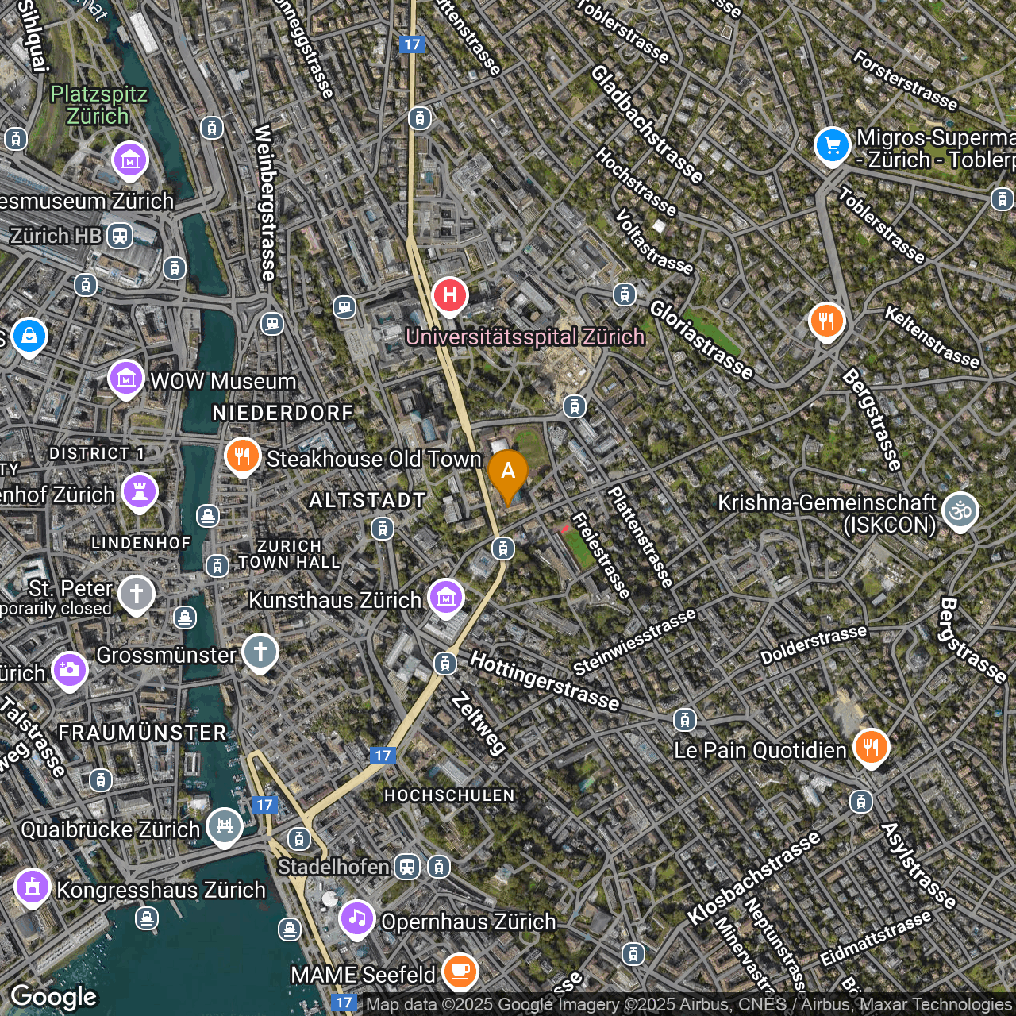Click the NIEDERDORF district label
Viewport: 1016px width, 1016px height.
pyautogui.click(x=283, y=413)
